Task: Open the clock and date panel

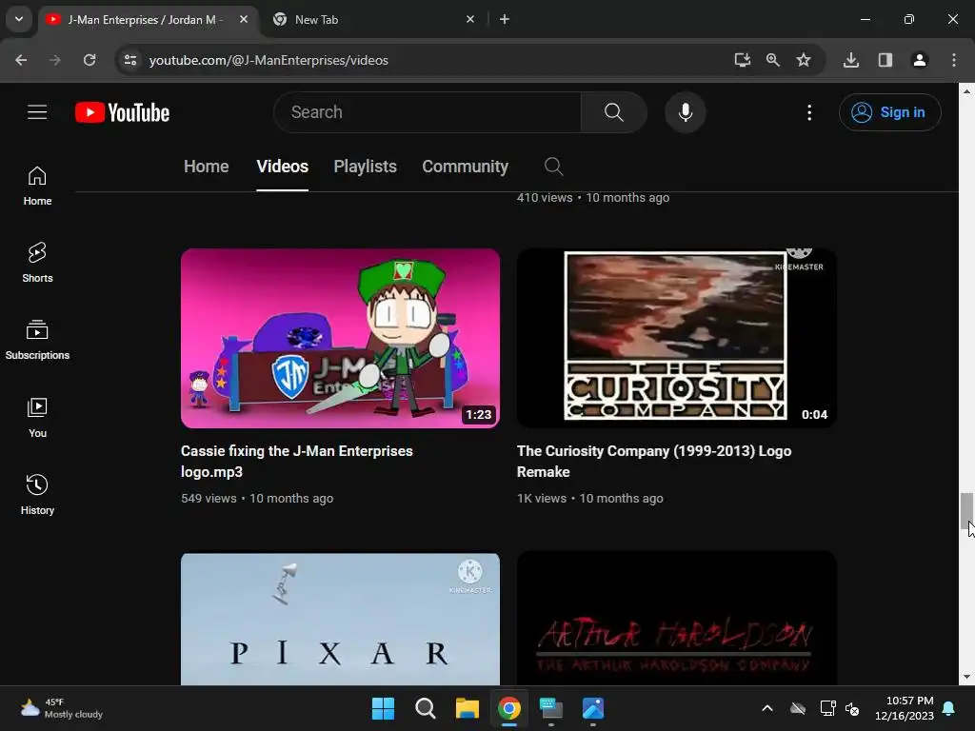Action: (x=905, y=708)
